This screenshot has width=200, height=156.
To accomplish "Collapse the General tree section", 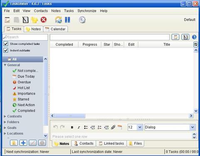I will 5,65.
